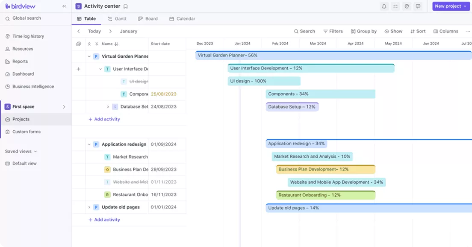Switch to Gantt tab
The image size is (472, 247).
pyautogui.click(x=117, y=19)
